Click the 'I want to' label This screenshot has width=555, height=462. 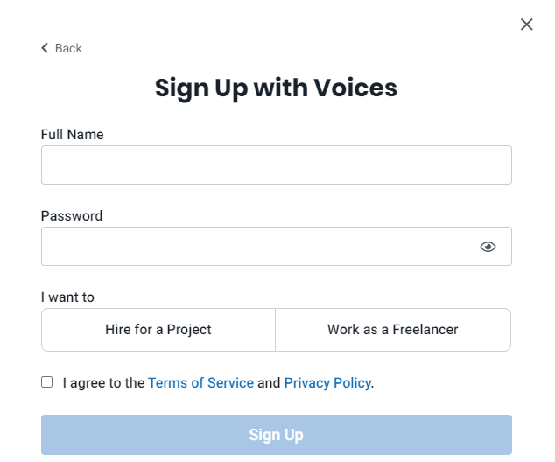[67, 297]
